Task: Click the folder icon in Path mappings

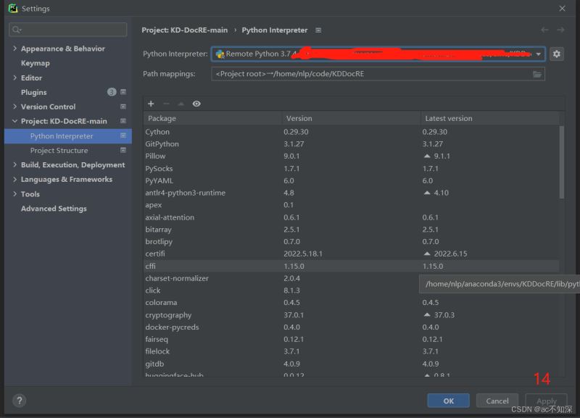Action: coord(536,75)
